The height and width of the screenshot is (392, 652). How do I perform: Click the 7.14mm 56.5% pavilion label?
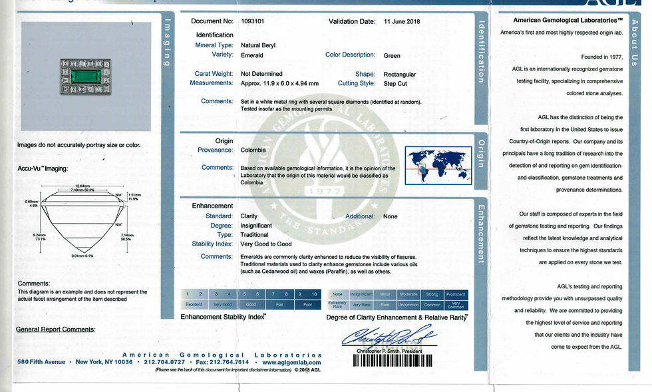pos(126,237)
